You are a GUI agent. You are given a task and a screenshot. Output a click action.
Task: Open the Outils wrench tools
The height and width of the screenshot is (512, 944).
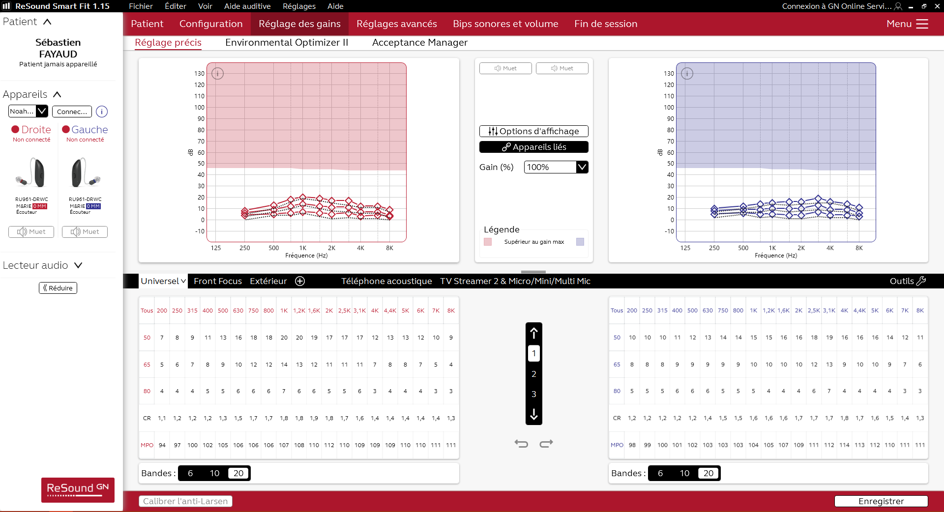(908, 281)
